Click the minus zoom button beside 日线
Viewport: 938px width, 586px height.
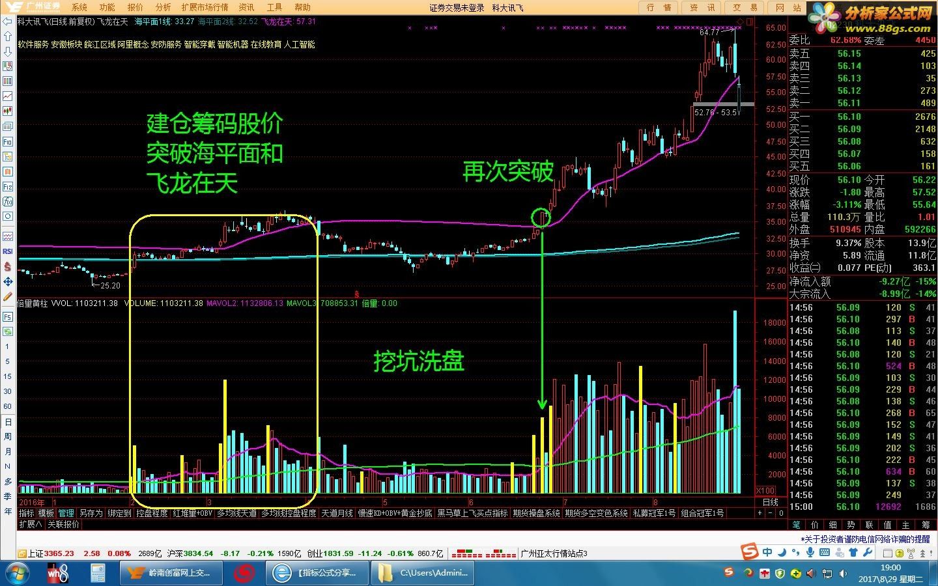pyautogui.click(x=771, y=513)
